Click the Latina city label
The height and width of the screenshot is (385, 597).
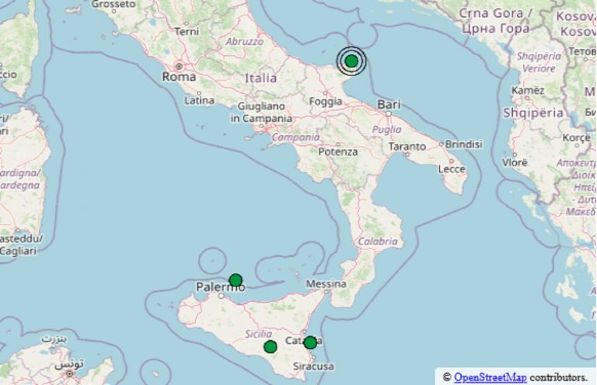200,101
